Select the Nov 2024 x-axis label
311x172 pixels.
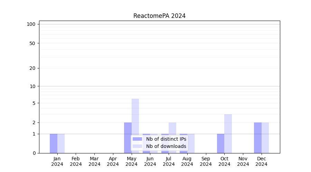point(243,161)
